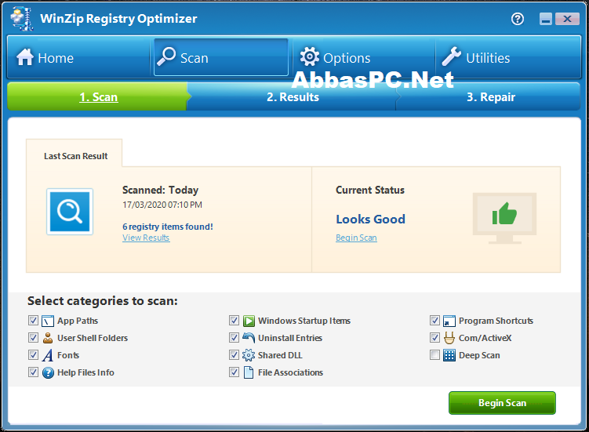The height and width of the screenshot is (432, 589).
Task: Enable the Deep Scan checkbox
Action: pyautogui.click(x=434, y=355)
